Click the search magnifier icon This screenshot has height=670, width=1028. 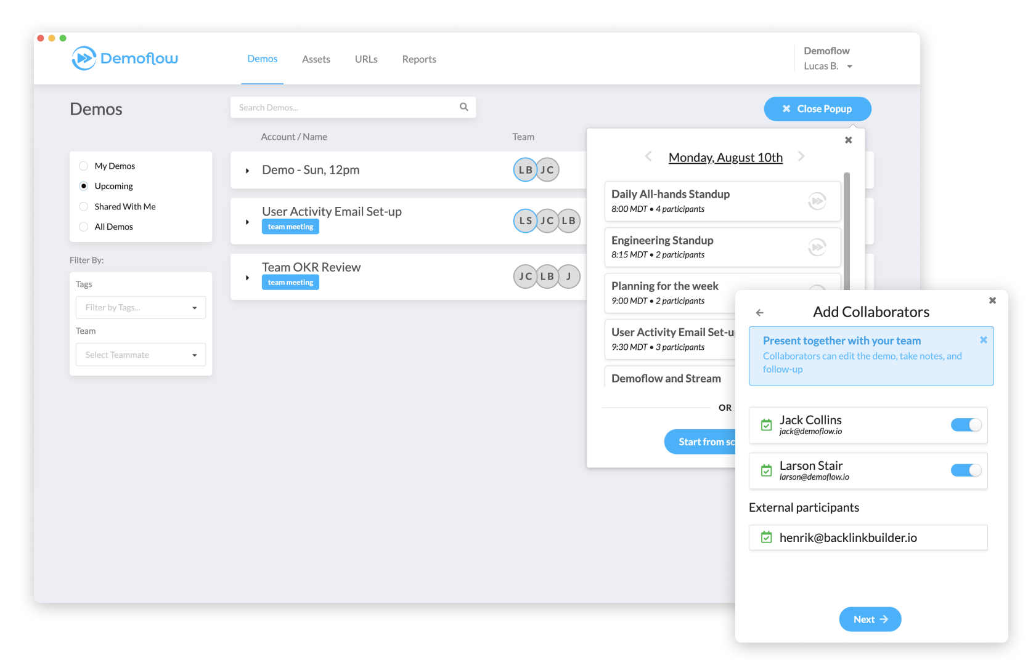(464, 107)
